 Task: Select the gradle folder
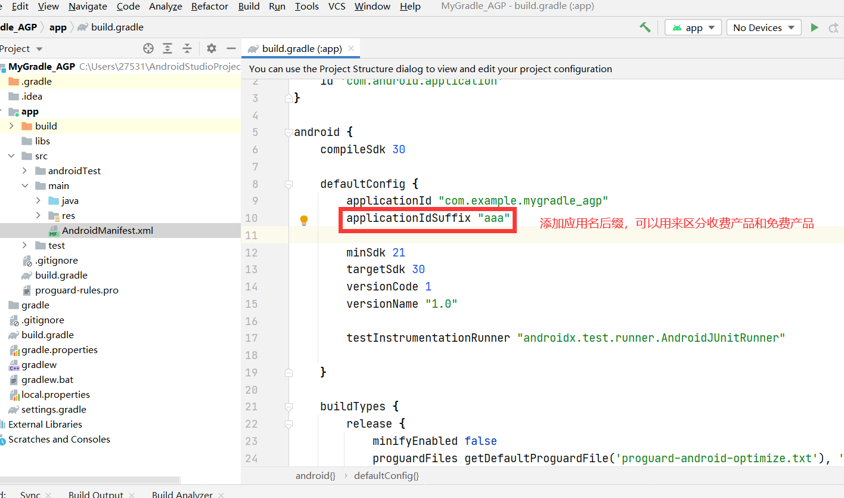click(35, 305)
